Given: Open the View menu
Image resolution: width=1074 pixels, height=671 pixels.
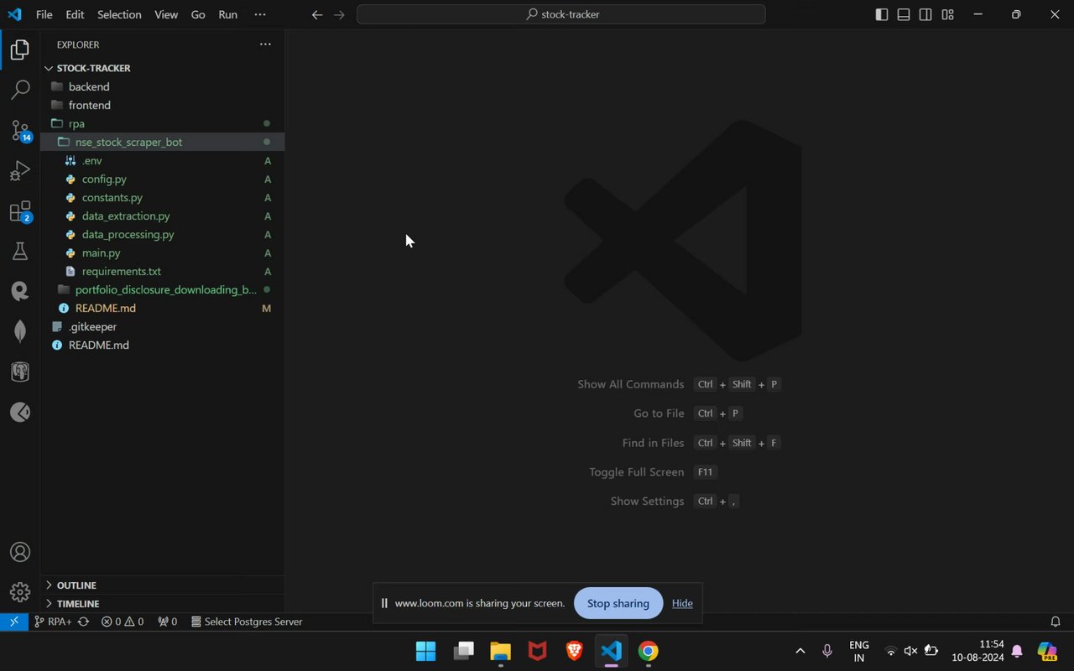Looking at the screenshot, I should [166, 14].
